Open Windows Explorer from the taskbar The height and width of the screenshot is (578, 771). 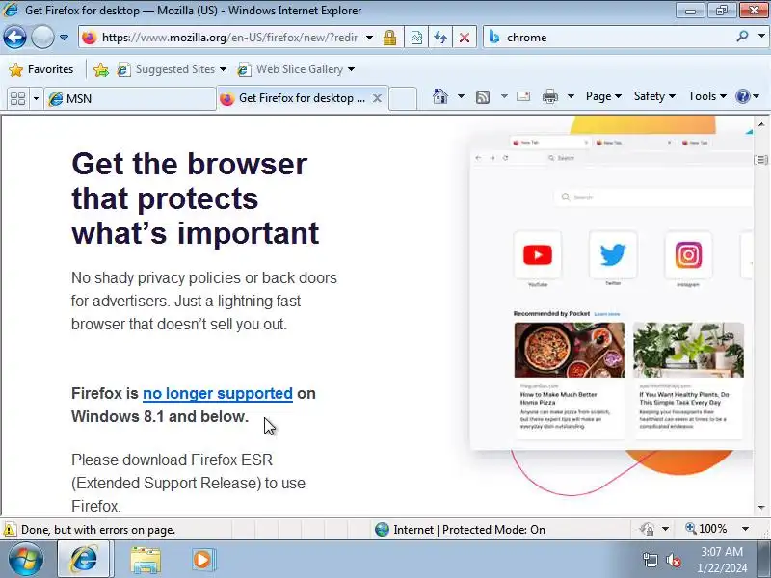tap(146, 561)
